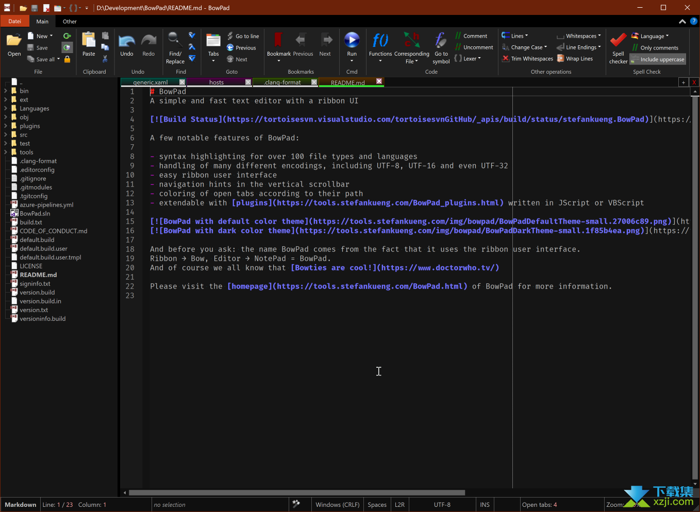Image resolution: width=700 pixels, height=512 pixels.
Task: Click Go to line
Action: pyautogui.click(x=243, y=36)
